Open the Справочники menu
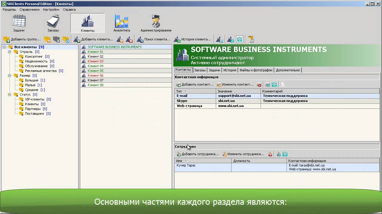This screenshot has height=214, width=382. point(30,10)
